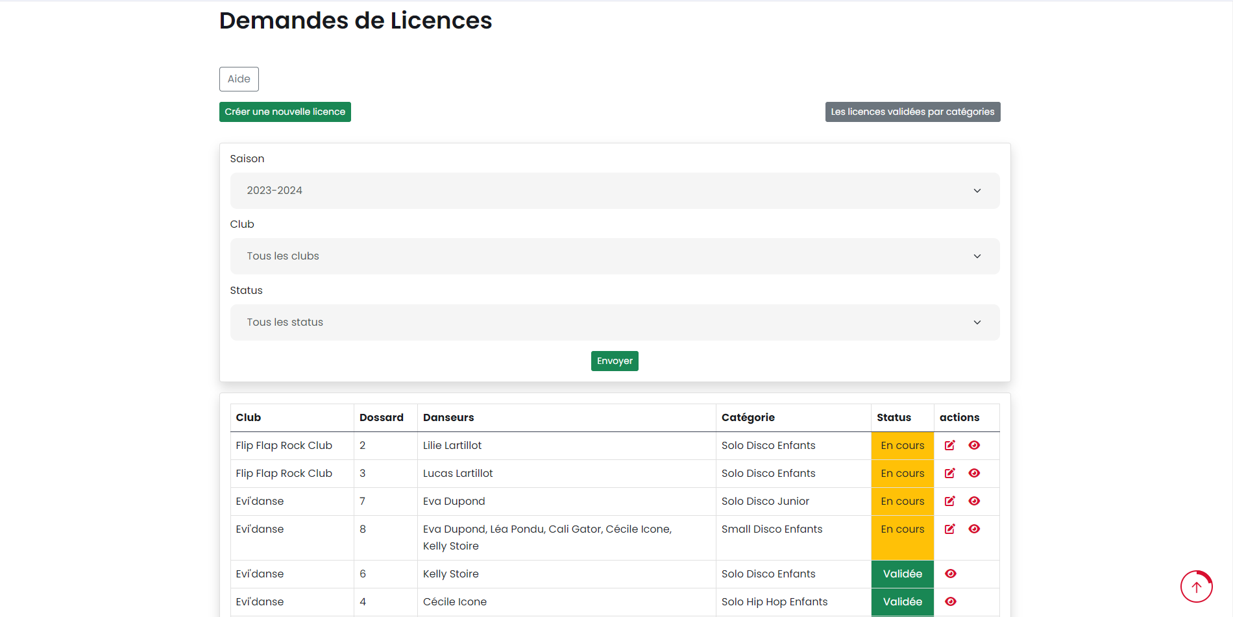Show details for Eva Dupond's Solo Disco Junior entry
This screenshot has height=617, width=1233.
click(974, 501)
